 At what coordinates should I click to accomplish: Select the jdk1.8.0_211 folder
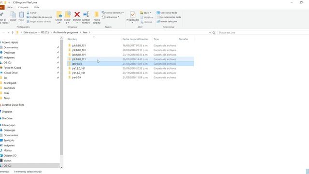click(130, 59)
